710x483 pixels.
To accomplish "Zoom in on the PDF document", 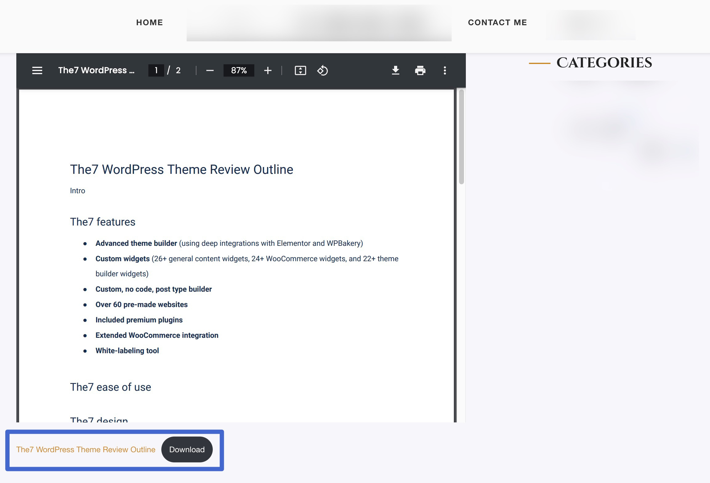I will tap(268, 70).
